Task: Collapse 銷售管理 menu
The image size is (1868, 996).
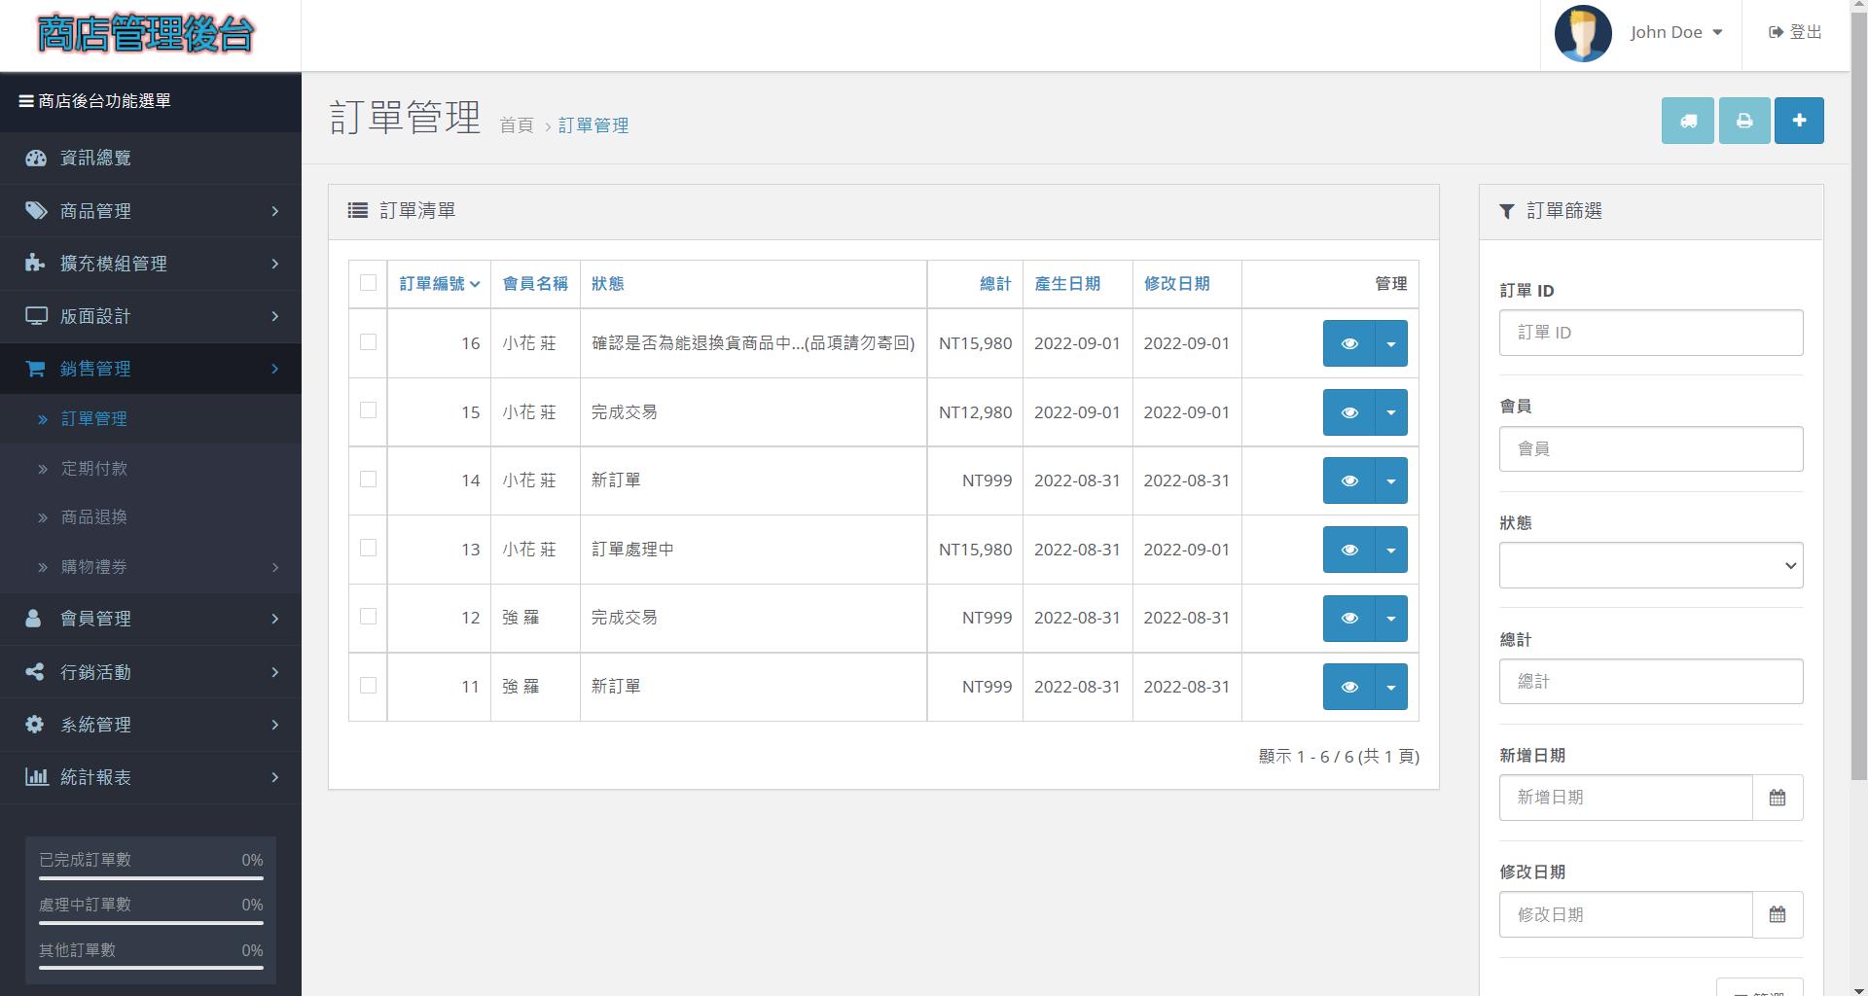Action: pos(151,369)
